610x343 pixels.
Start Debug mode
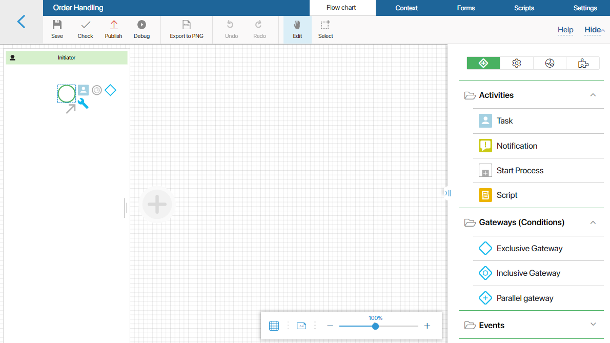141,29
